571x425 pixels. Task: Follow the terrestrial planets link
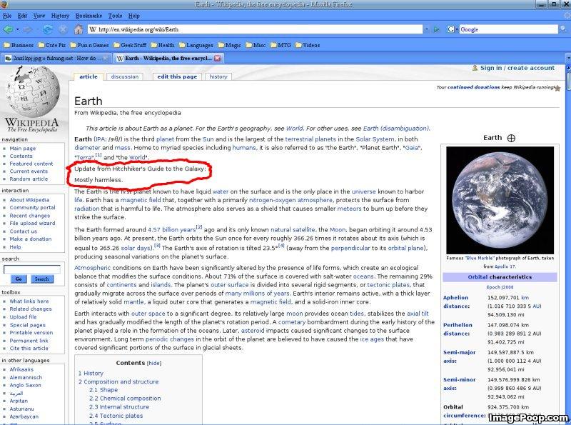tap(310, 139)
